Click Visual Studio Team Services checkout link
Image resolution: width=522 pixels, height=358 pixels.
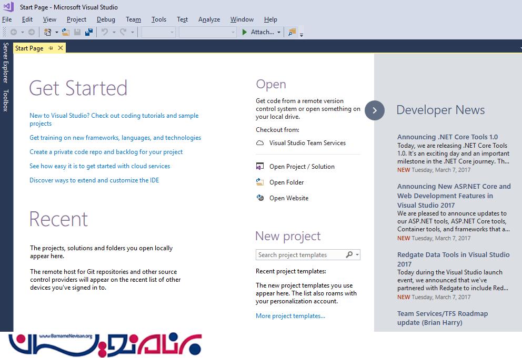(x=307, y=143)
